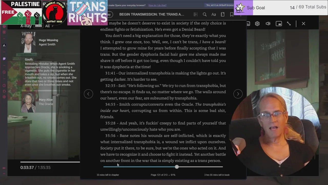The image size is (328, 185).
Task: Open the Kindle search magnifier icon
Action: [x=205, y=15]
